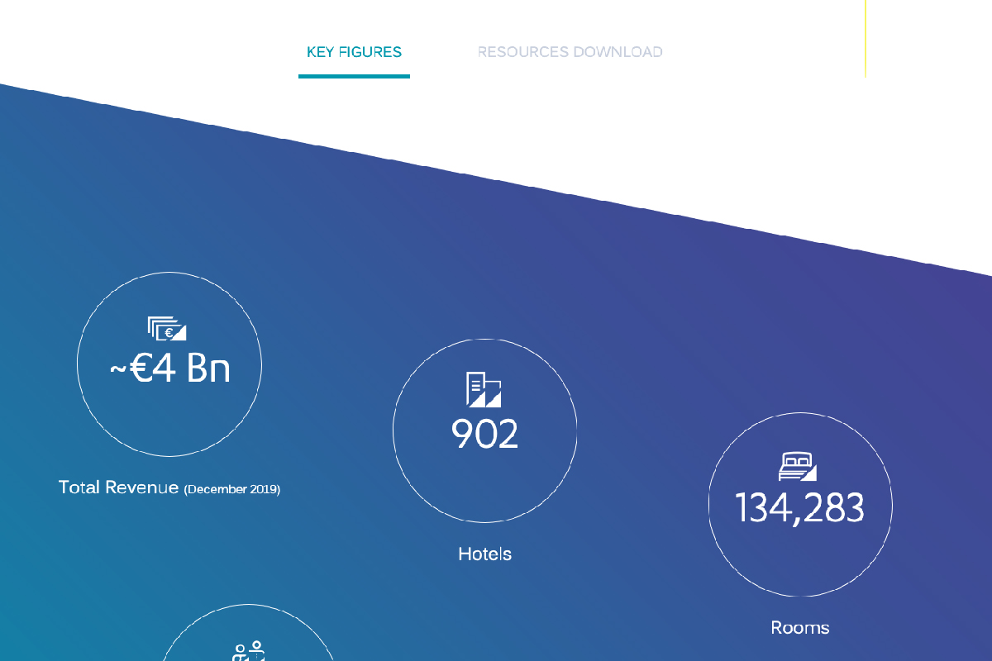Switch to the Key Figures tab

pos(354,52)
